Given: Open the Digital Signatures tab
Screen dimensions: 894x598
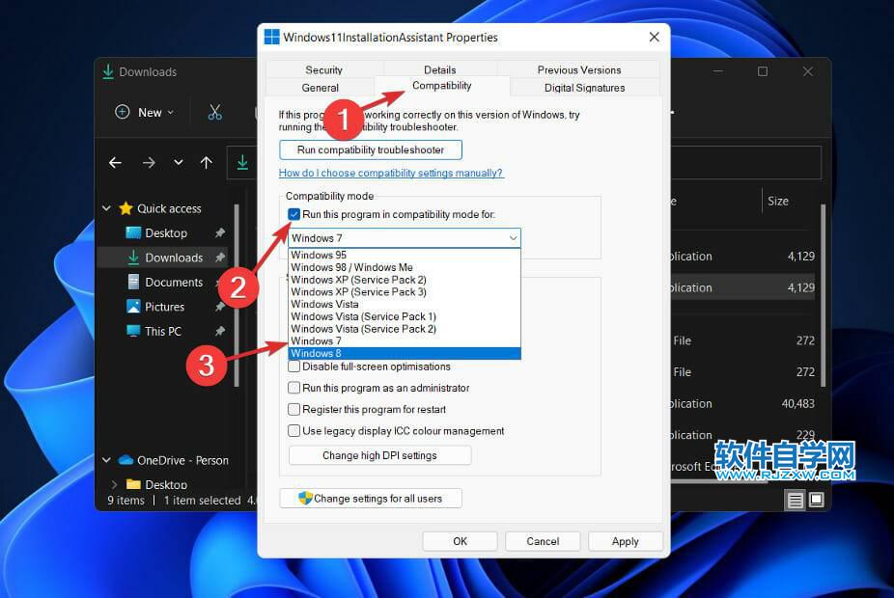Looking at the screenshot, I should pos(584,88).
